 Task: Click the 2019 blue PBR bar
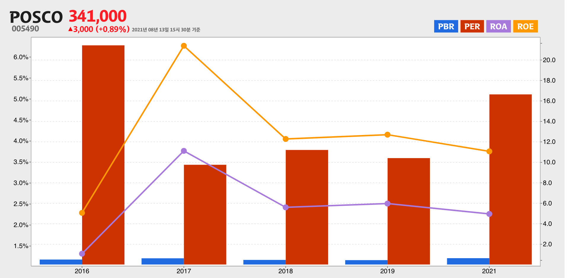[x=366, y=262]
